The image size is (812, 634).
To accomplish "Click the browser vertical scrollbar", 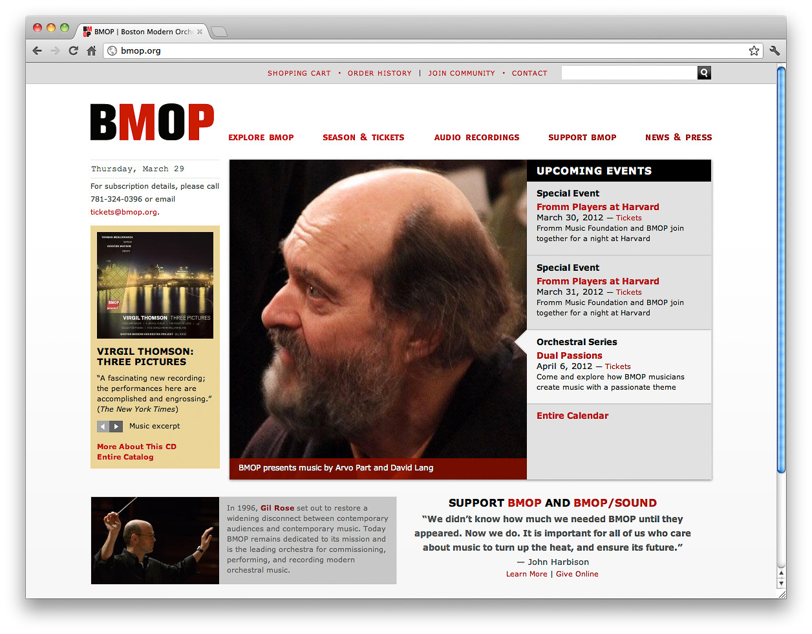I will [781, 269].
